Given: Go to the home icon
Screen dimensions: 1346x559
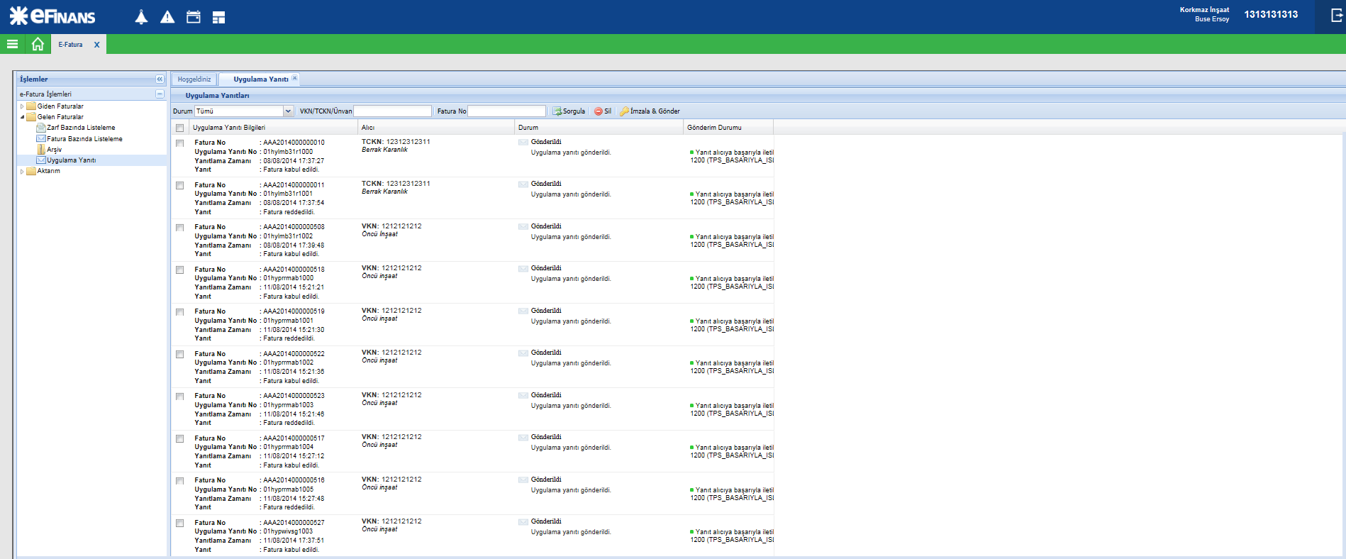Looking at the screenshot, I should 38,44.
